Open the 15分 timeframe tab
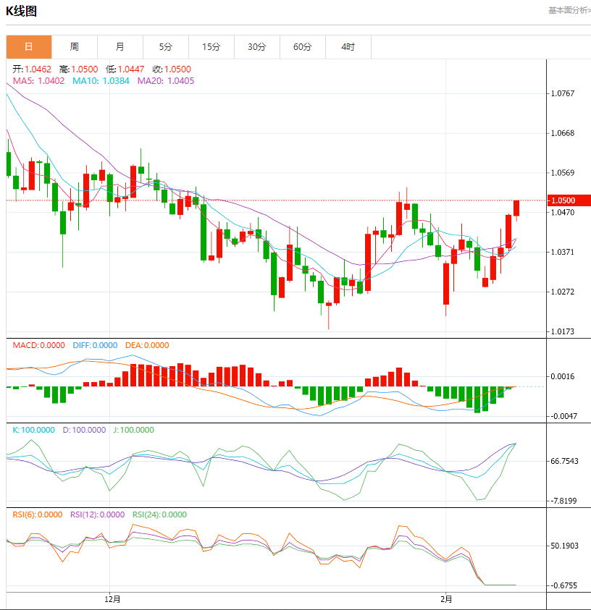591x610 pixels. point(211,47)
